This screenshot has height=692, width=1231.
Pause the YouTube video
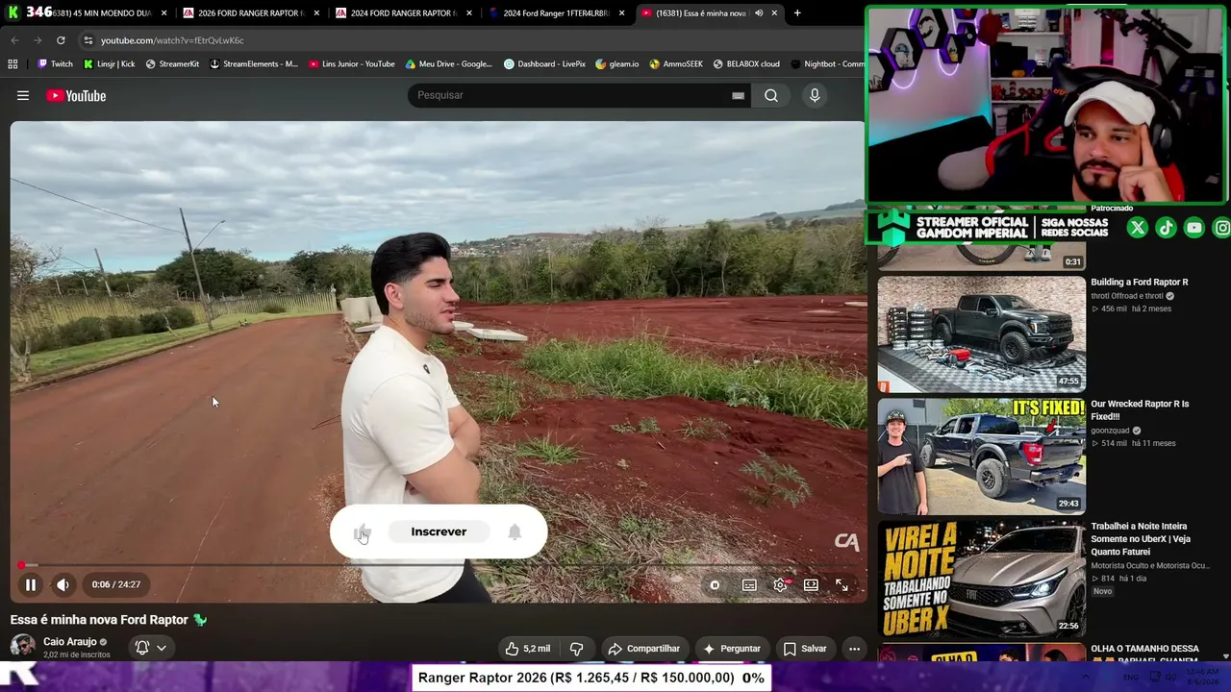point(30,584)
